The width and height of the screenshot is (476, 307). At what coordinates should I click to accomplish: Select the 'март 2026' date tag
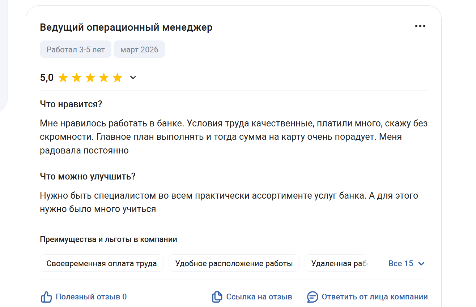(x=139, y=49)
